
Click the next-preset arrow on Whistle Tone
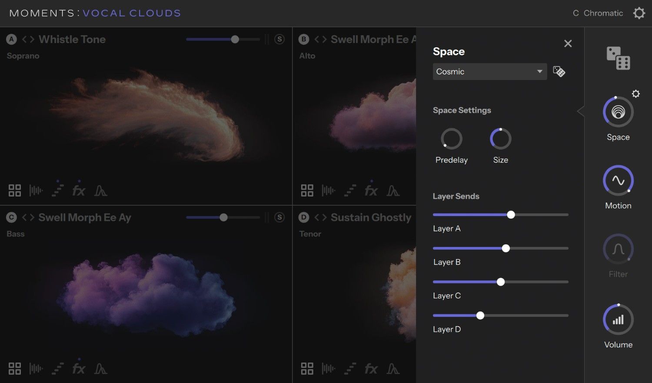[x=32, y=39]
